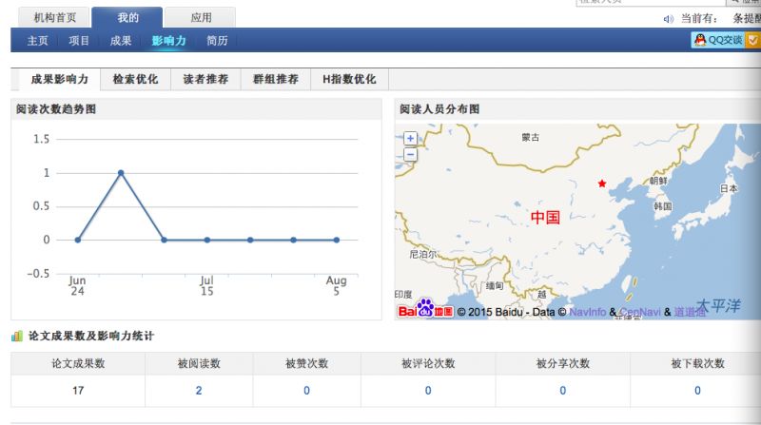The width and height of the screenshot is (761, 425).
Task: Click the chart peak data point at 1
Action: pyautogui.click(x=121, y=173)
